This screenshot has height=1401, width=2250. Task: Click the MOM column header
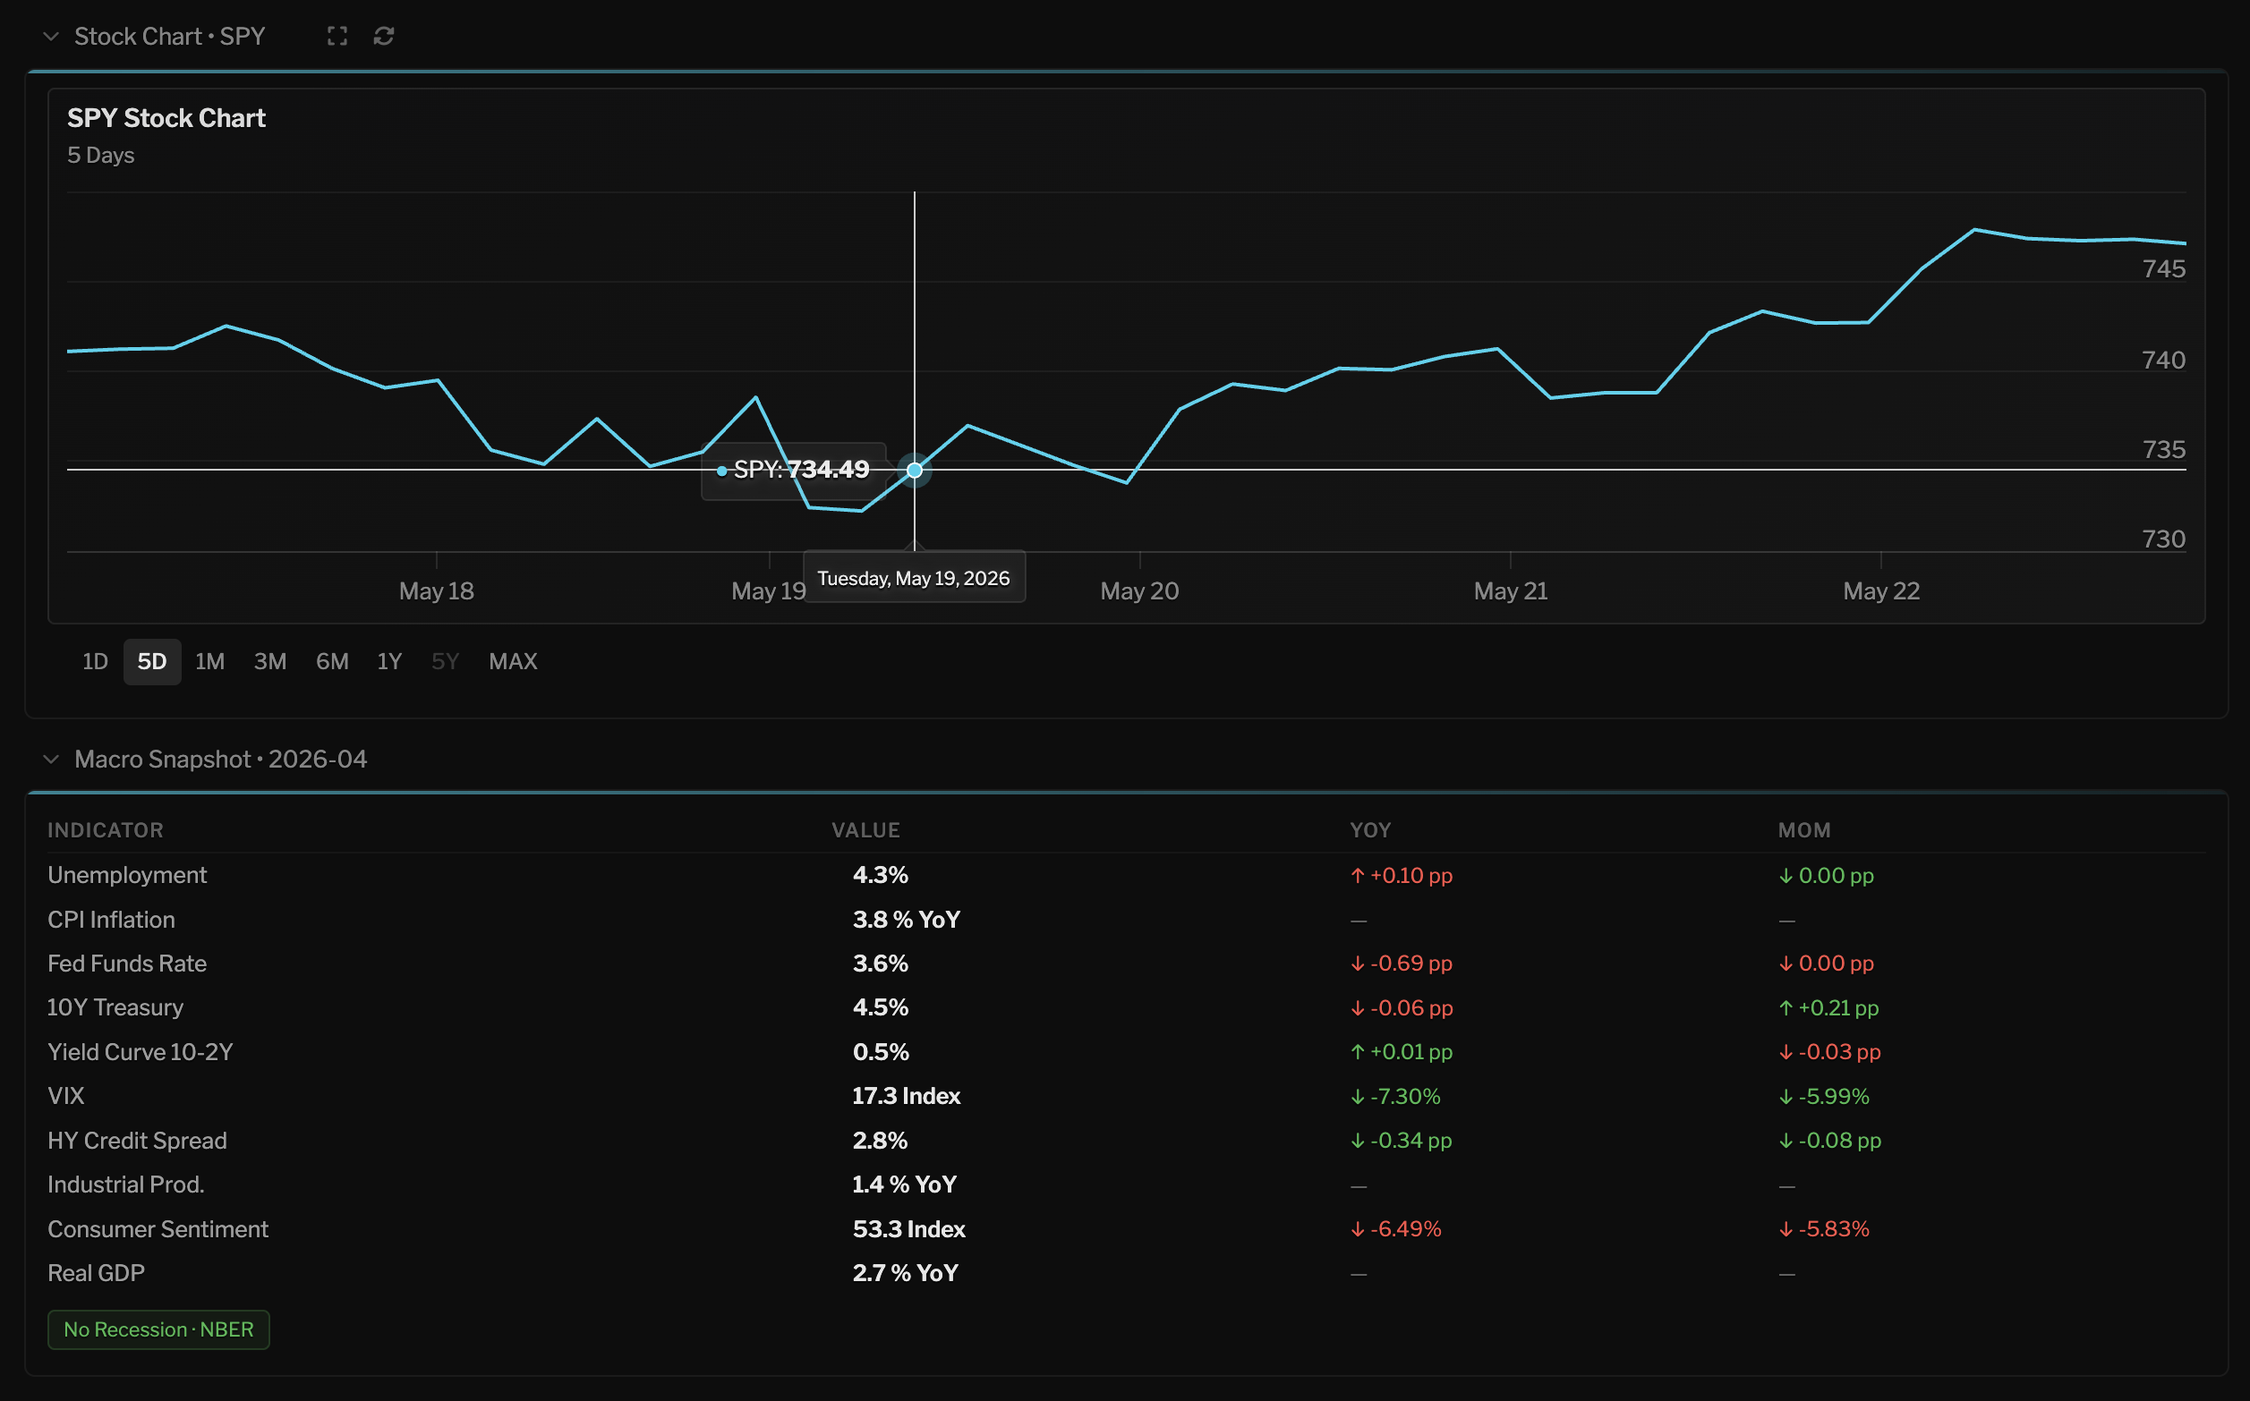(1804, 830)
